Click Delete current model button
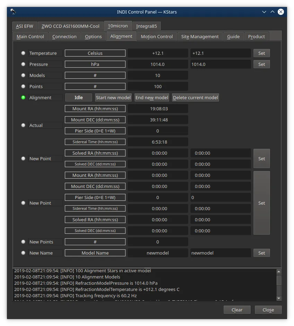The width and height of the screenshot is (294, 326). coord(195,97)
